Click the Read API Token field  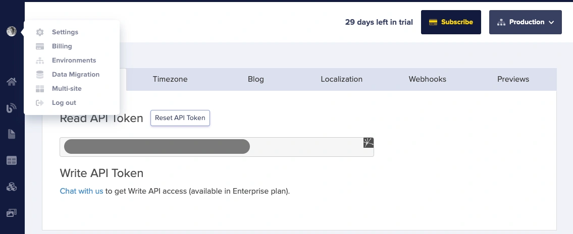point(303,147)
